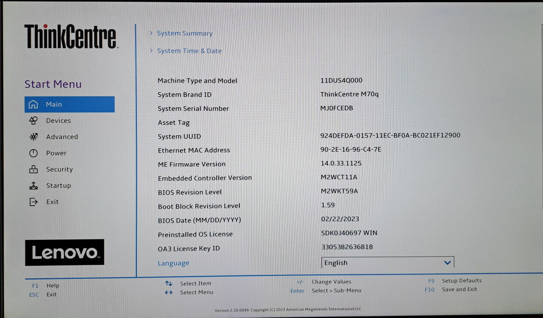Click the Startup icon

coord(33,186)
